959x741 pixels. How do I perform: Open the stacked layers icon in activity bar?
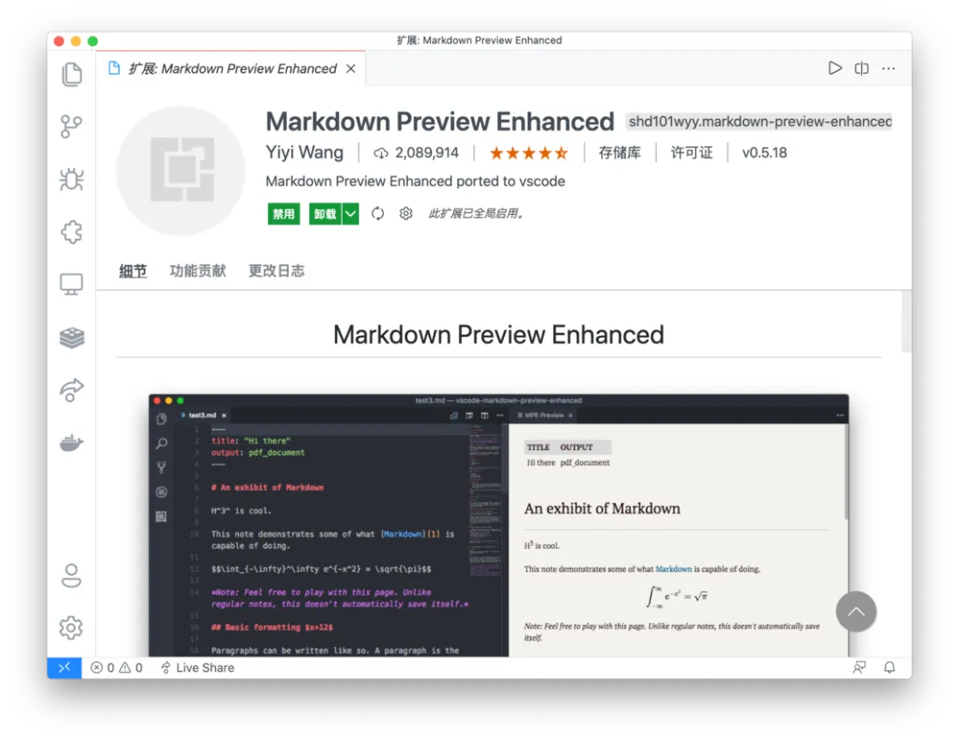[72, 337]
